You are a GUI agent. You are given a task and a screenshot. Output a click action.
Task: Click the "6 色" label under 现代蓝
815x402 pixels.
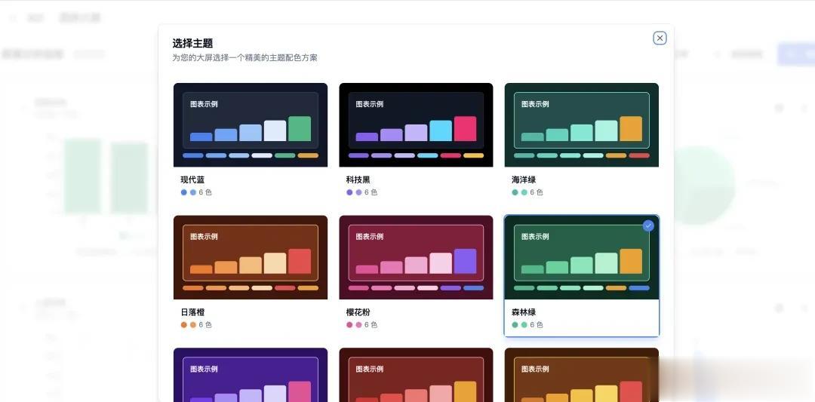coord(205,192)
